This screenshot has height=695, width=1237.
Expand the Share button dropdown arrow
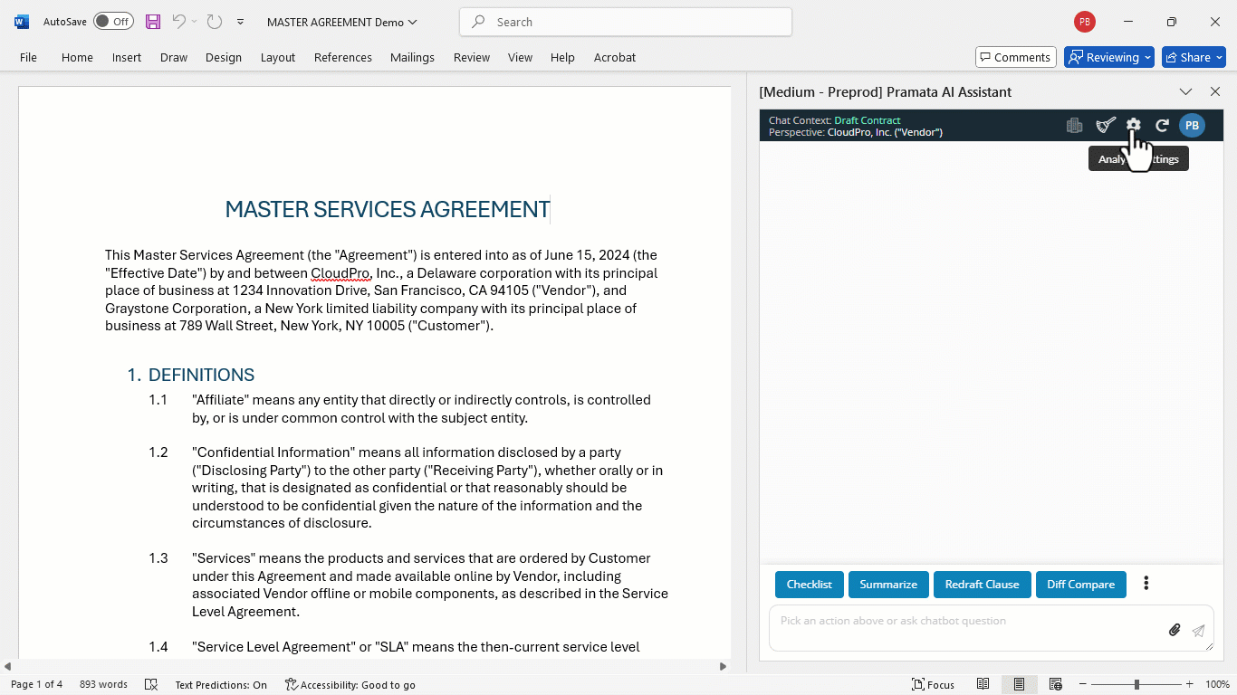1219,57
